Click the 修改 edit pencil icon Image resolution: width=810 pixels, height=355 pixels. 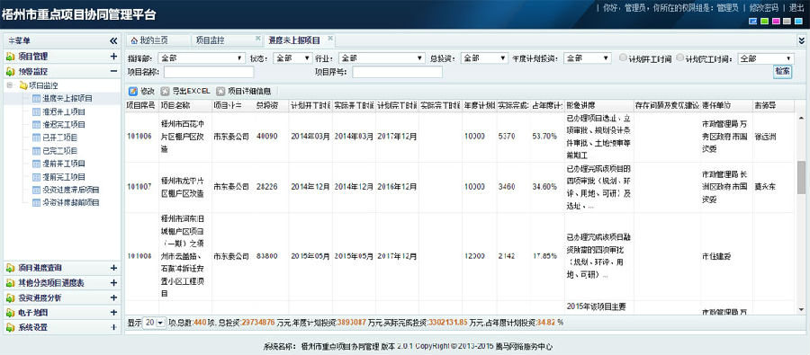[x=133, y=92]
